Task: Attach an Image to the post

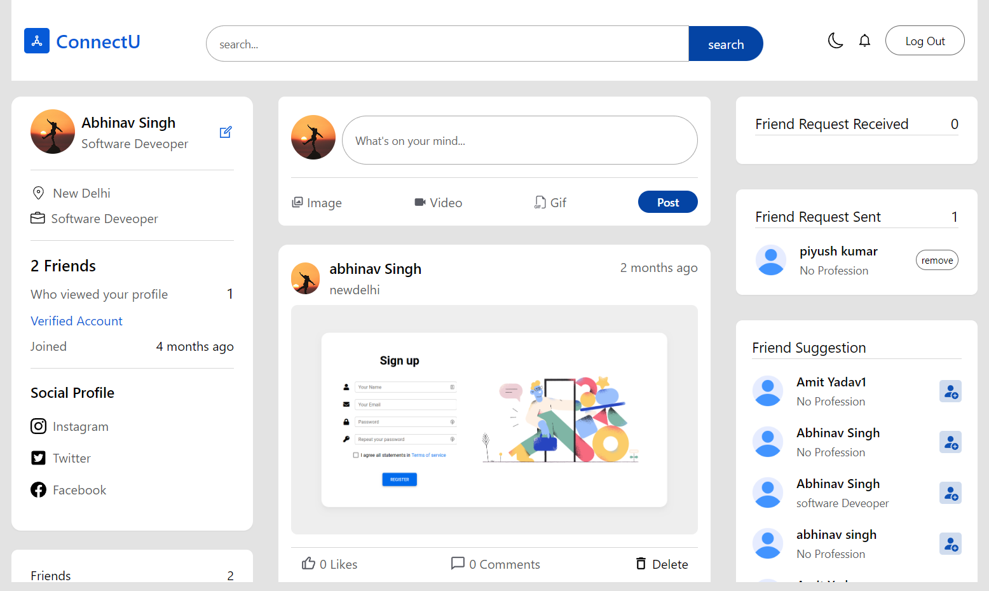Action: 317,203
